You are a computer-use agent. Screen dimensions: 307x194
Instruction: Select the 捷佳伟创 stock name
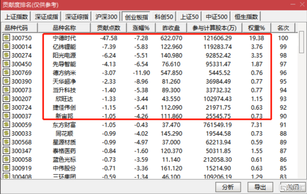coord(64,107)
